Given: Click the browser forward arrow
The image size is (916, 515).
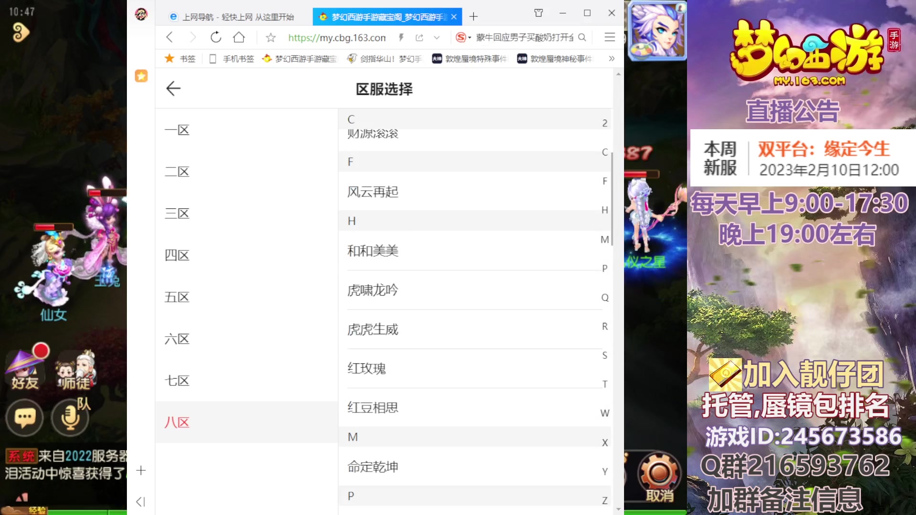Looking at the screenshot, I should click(x=192, y=37).
